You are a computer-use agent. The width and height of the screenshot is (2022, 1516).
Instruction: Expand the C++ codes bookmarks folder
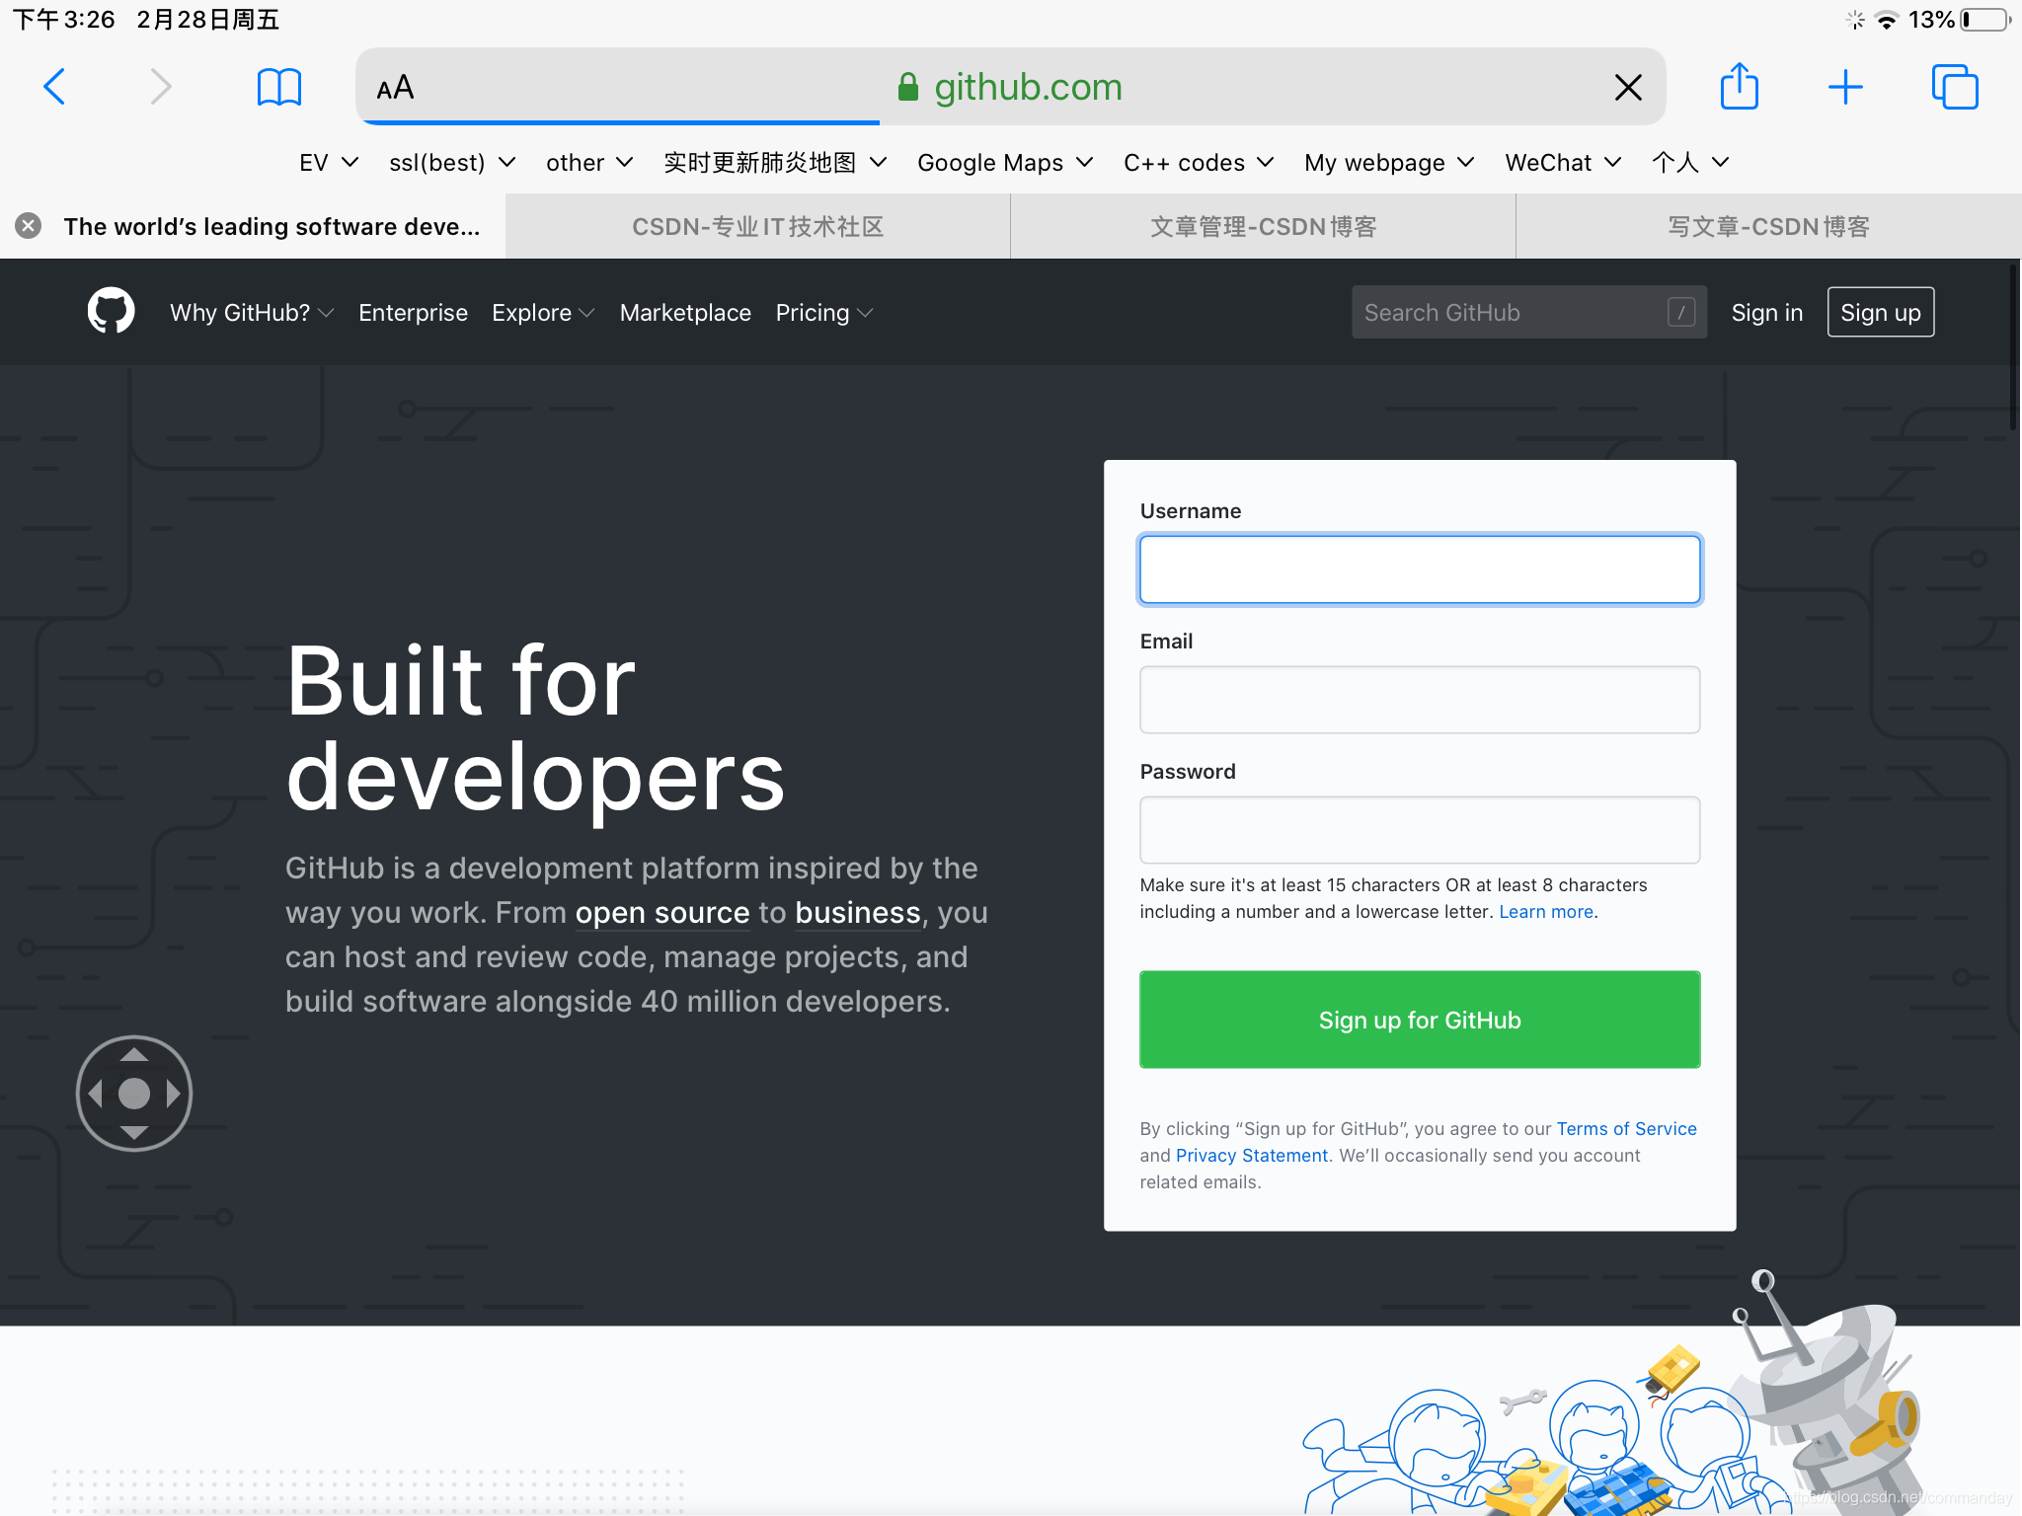click(1199, 162)
